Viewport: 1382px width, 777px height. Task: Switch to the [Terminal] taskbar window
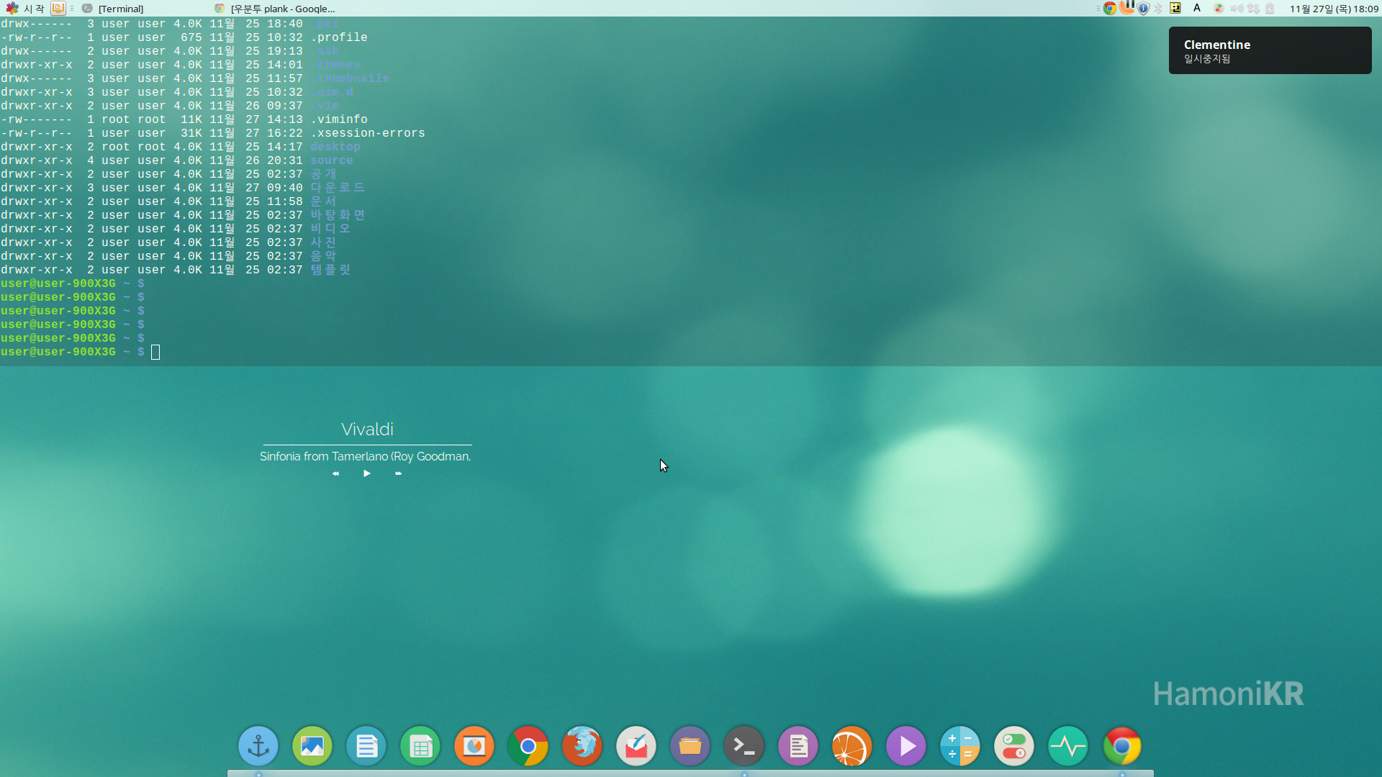[120, 9]
